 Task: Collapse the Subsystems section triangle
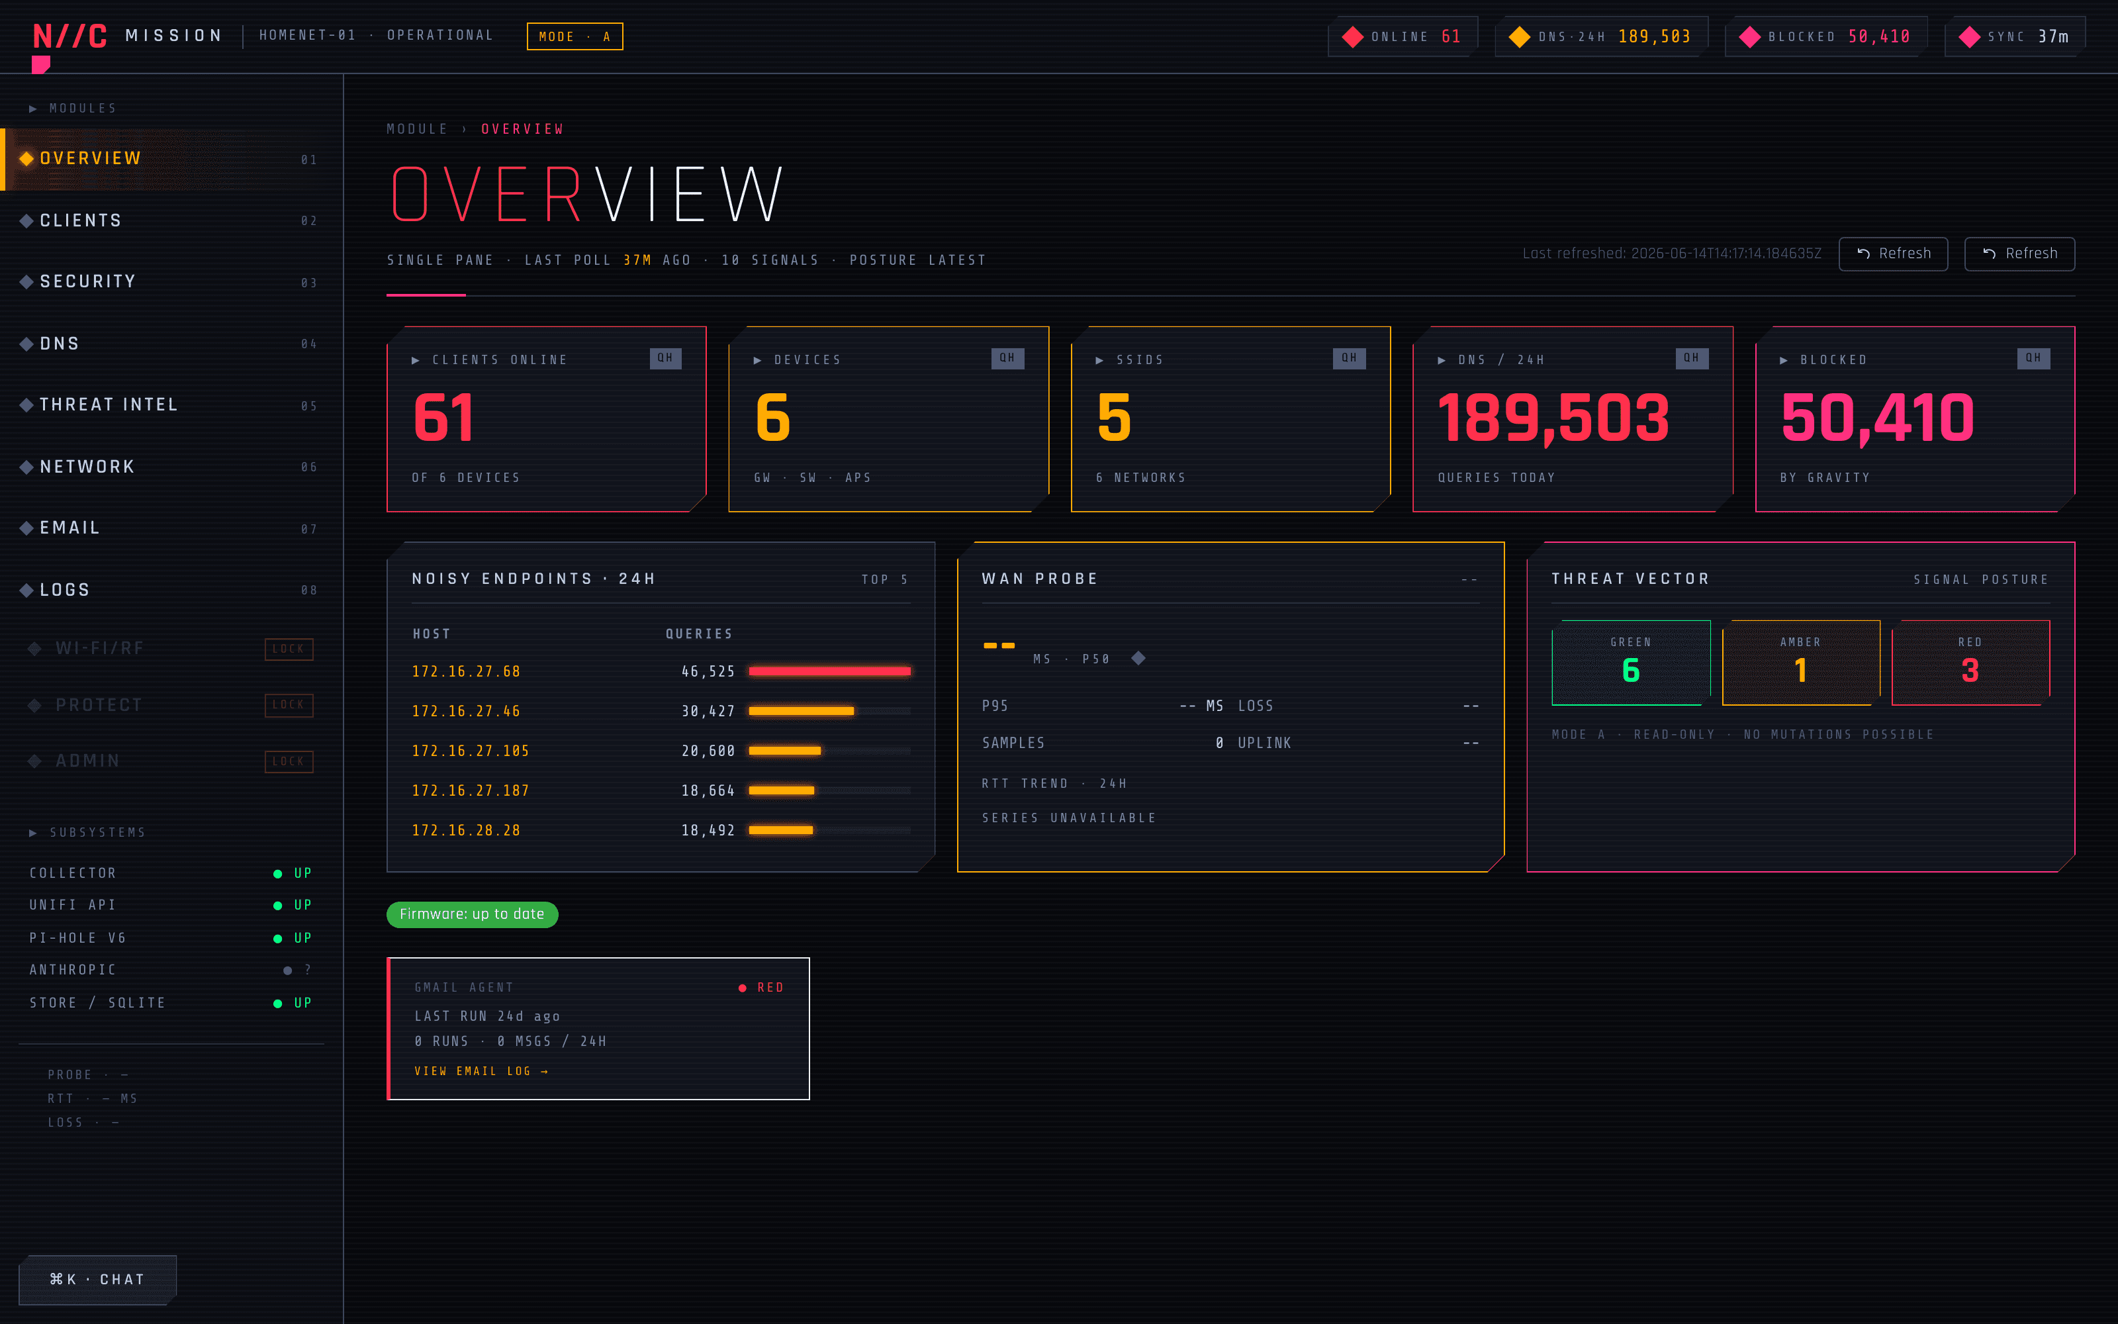click(x=33, y=833)
